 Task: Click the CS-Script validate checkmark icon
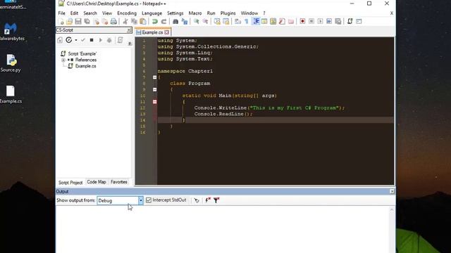click(83, 40)
